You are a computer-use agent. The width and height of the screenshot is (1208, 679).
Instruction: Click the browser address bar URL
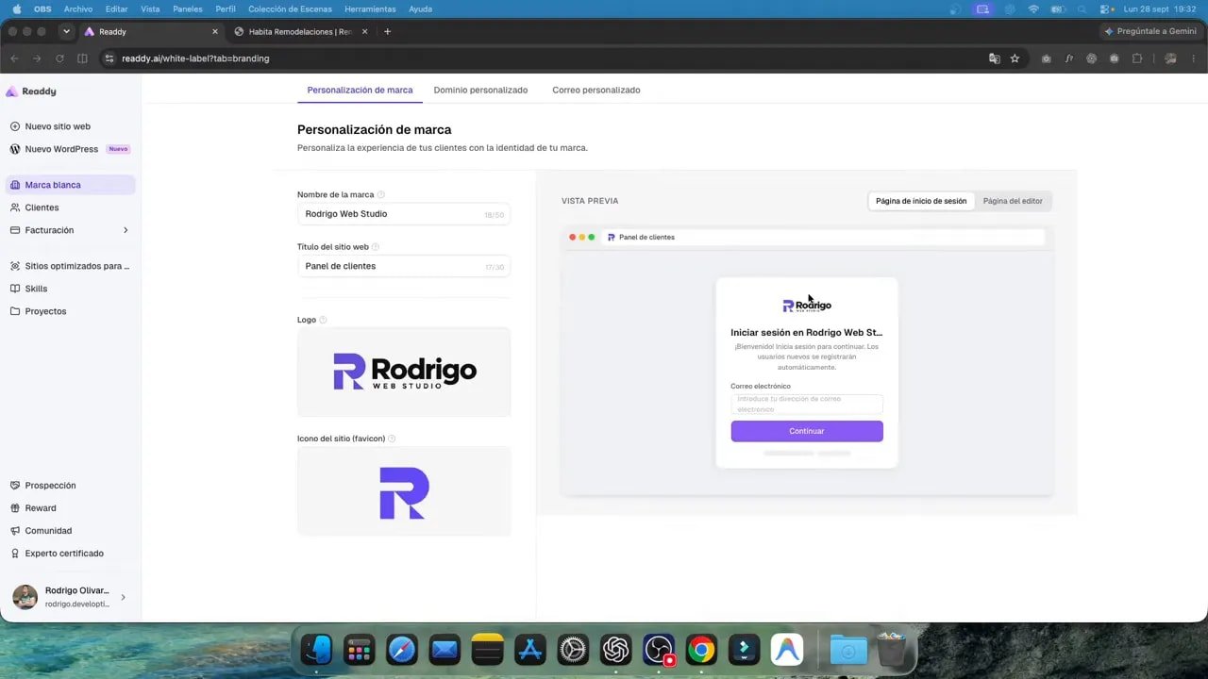coord(195,58)
